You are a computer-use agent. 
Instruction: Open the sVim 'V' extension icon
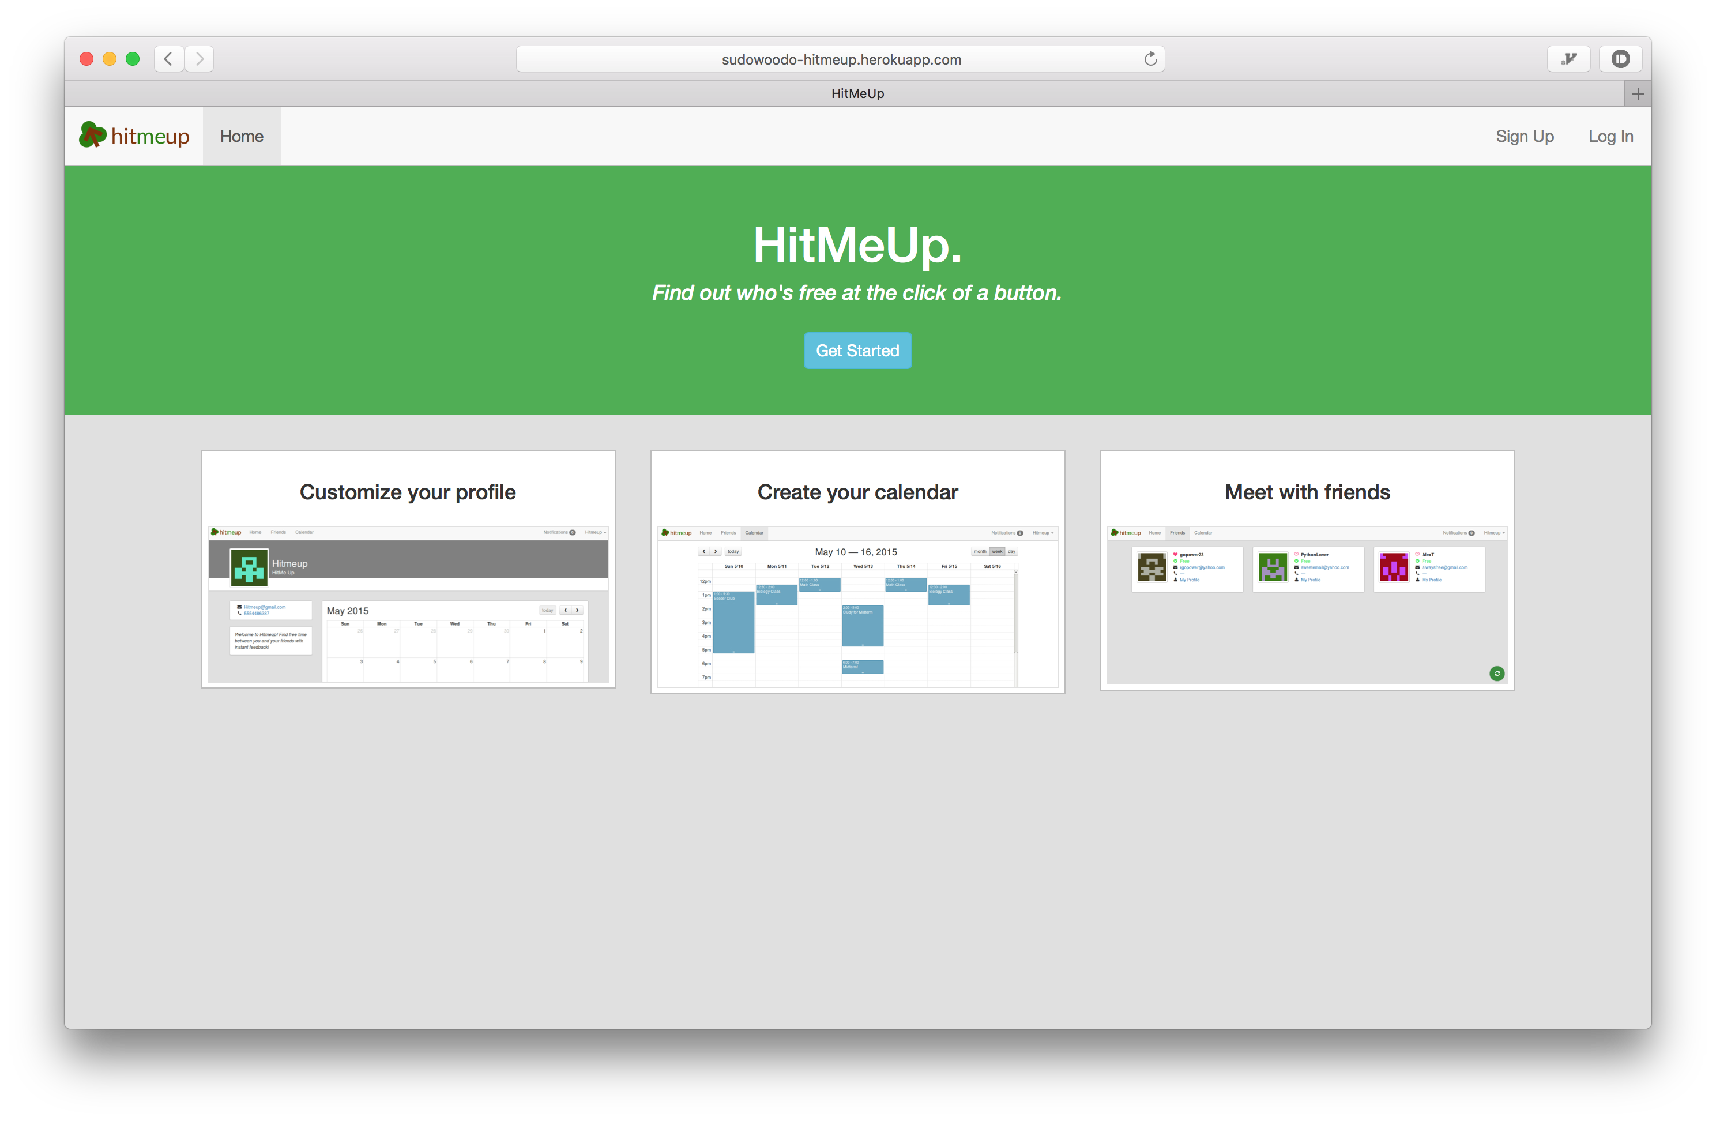pos(1568,59)
